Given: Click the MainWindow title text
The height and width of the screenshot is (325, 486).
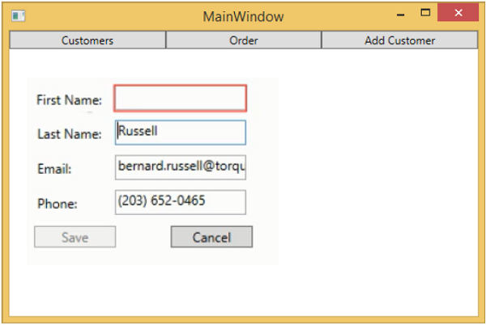Looking at the screenshot, I should click(243, 16).
